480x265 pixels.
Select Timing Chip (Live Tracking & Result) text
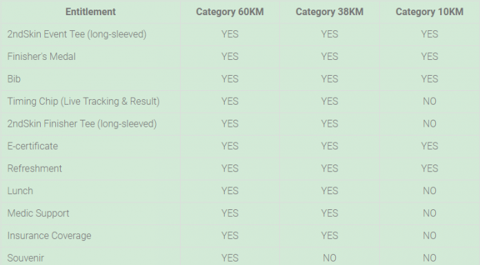click(83, 101)
